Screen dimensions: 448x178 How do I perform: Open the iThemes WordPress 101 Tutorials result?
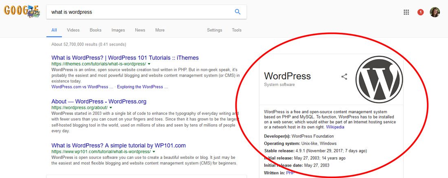[125, 58]
